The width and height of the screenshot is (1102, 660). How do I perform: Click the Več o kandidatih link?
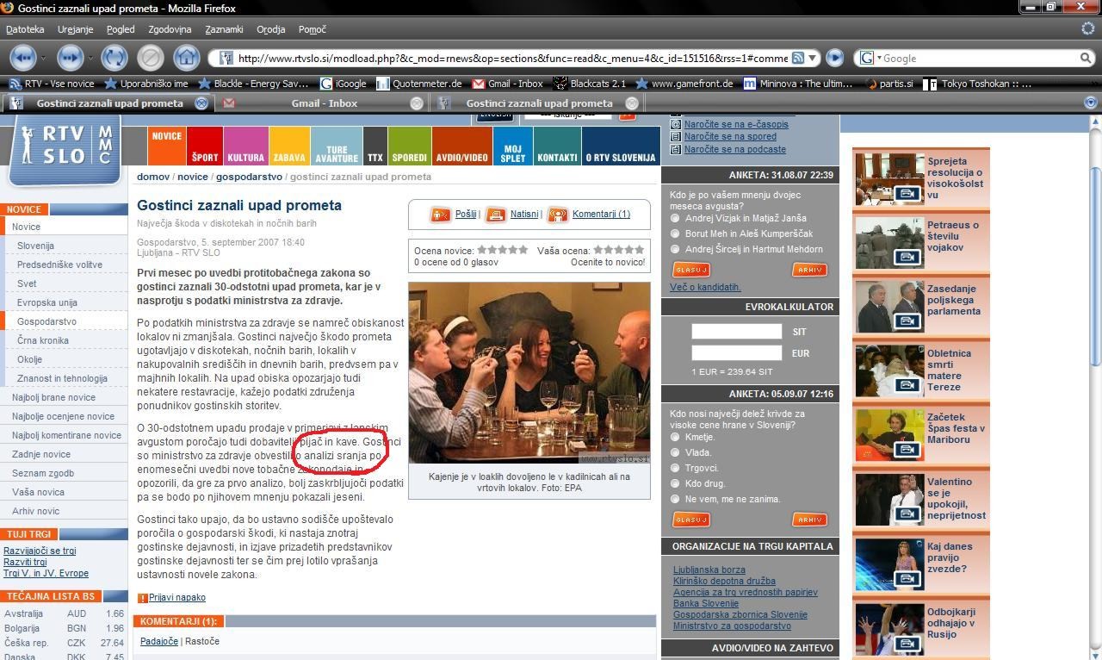pos(705,288)
